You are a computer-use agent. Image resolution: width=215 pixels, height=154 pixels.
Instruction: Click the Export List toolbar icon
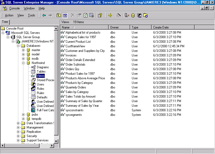point(92,15)
